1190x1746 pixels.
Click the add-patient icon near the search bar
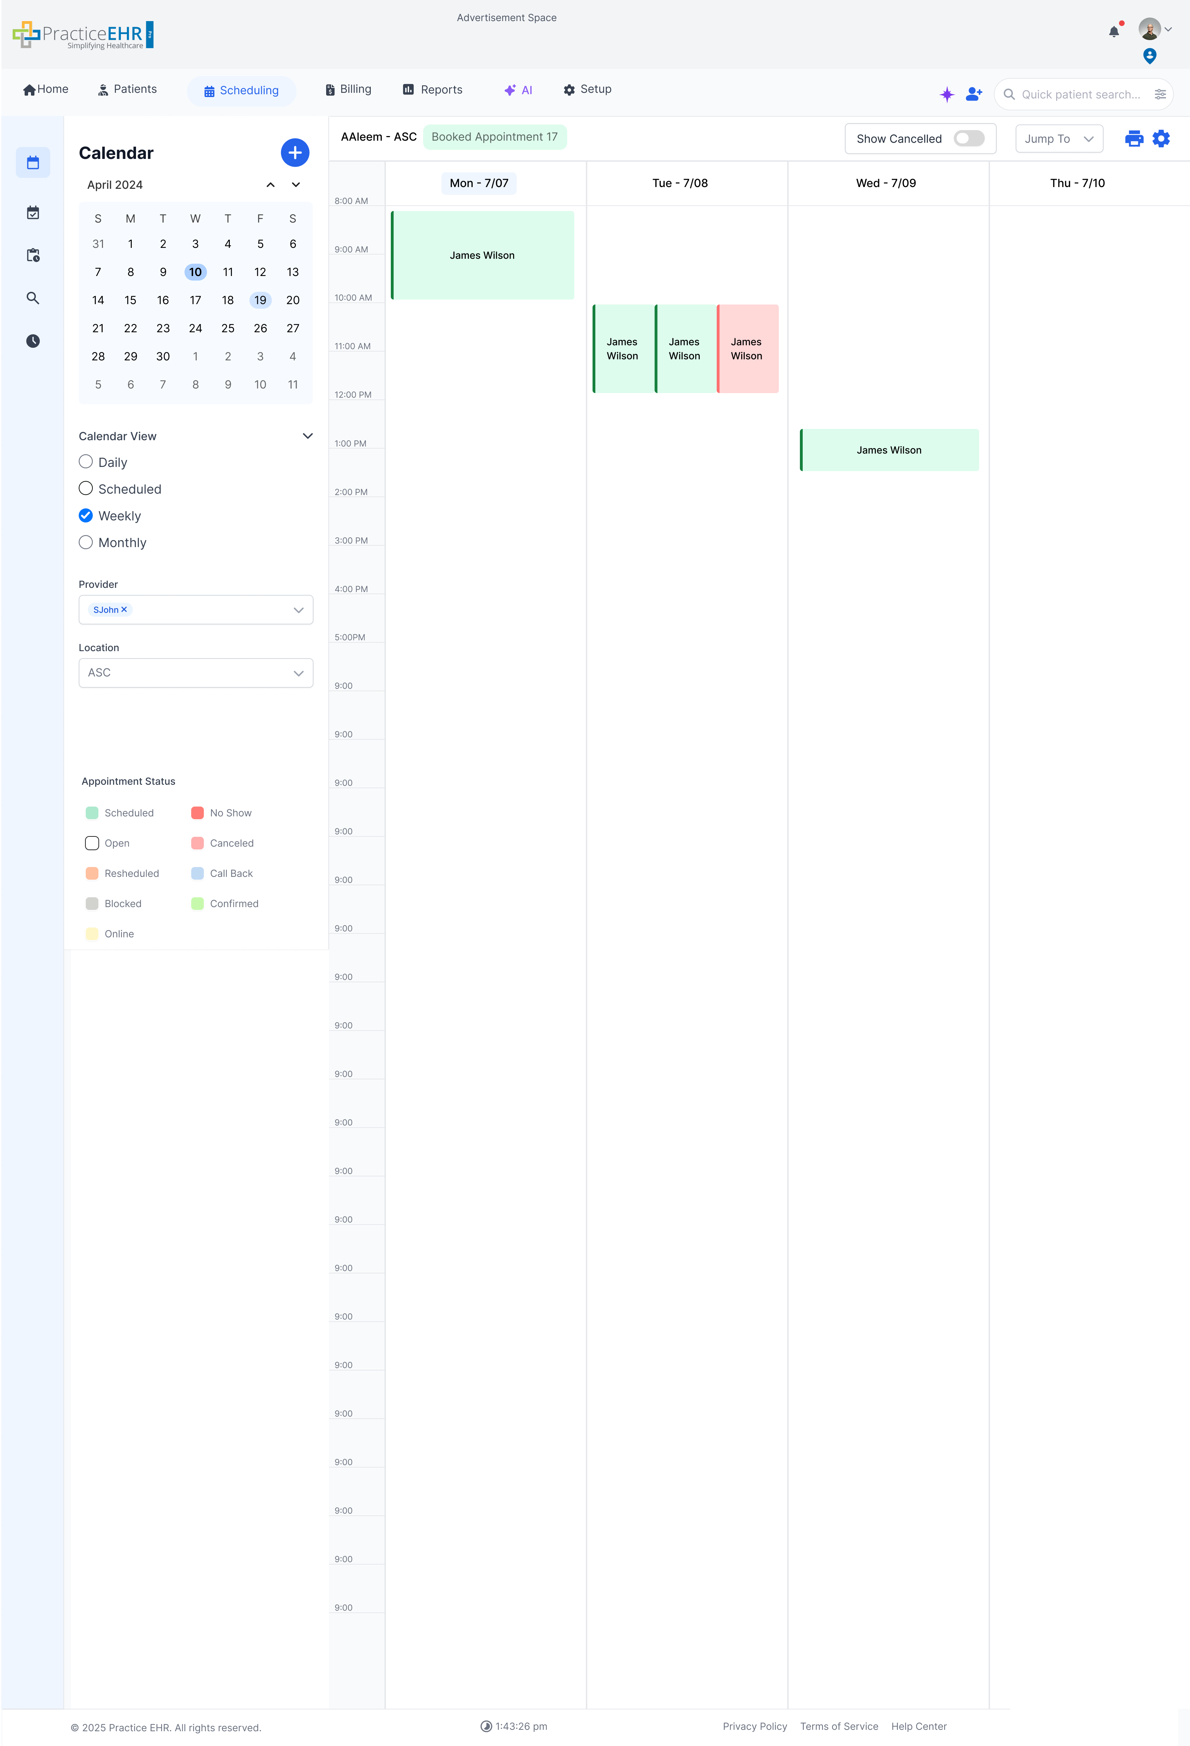[x=974, y=94]
